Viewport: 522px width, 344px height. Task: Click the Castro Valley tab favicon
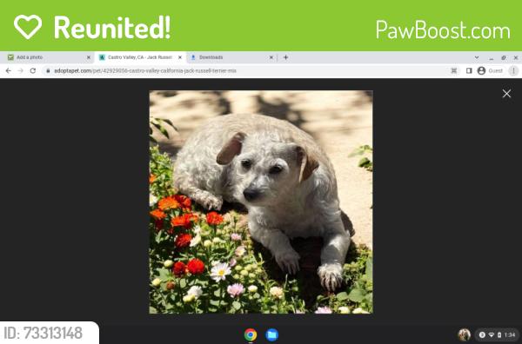[x=102, y=57]
